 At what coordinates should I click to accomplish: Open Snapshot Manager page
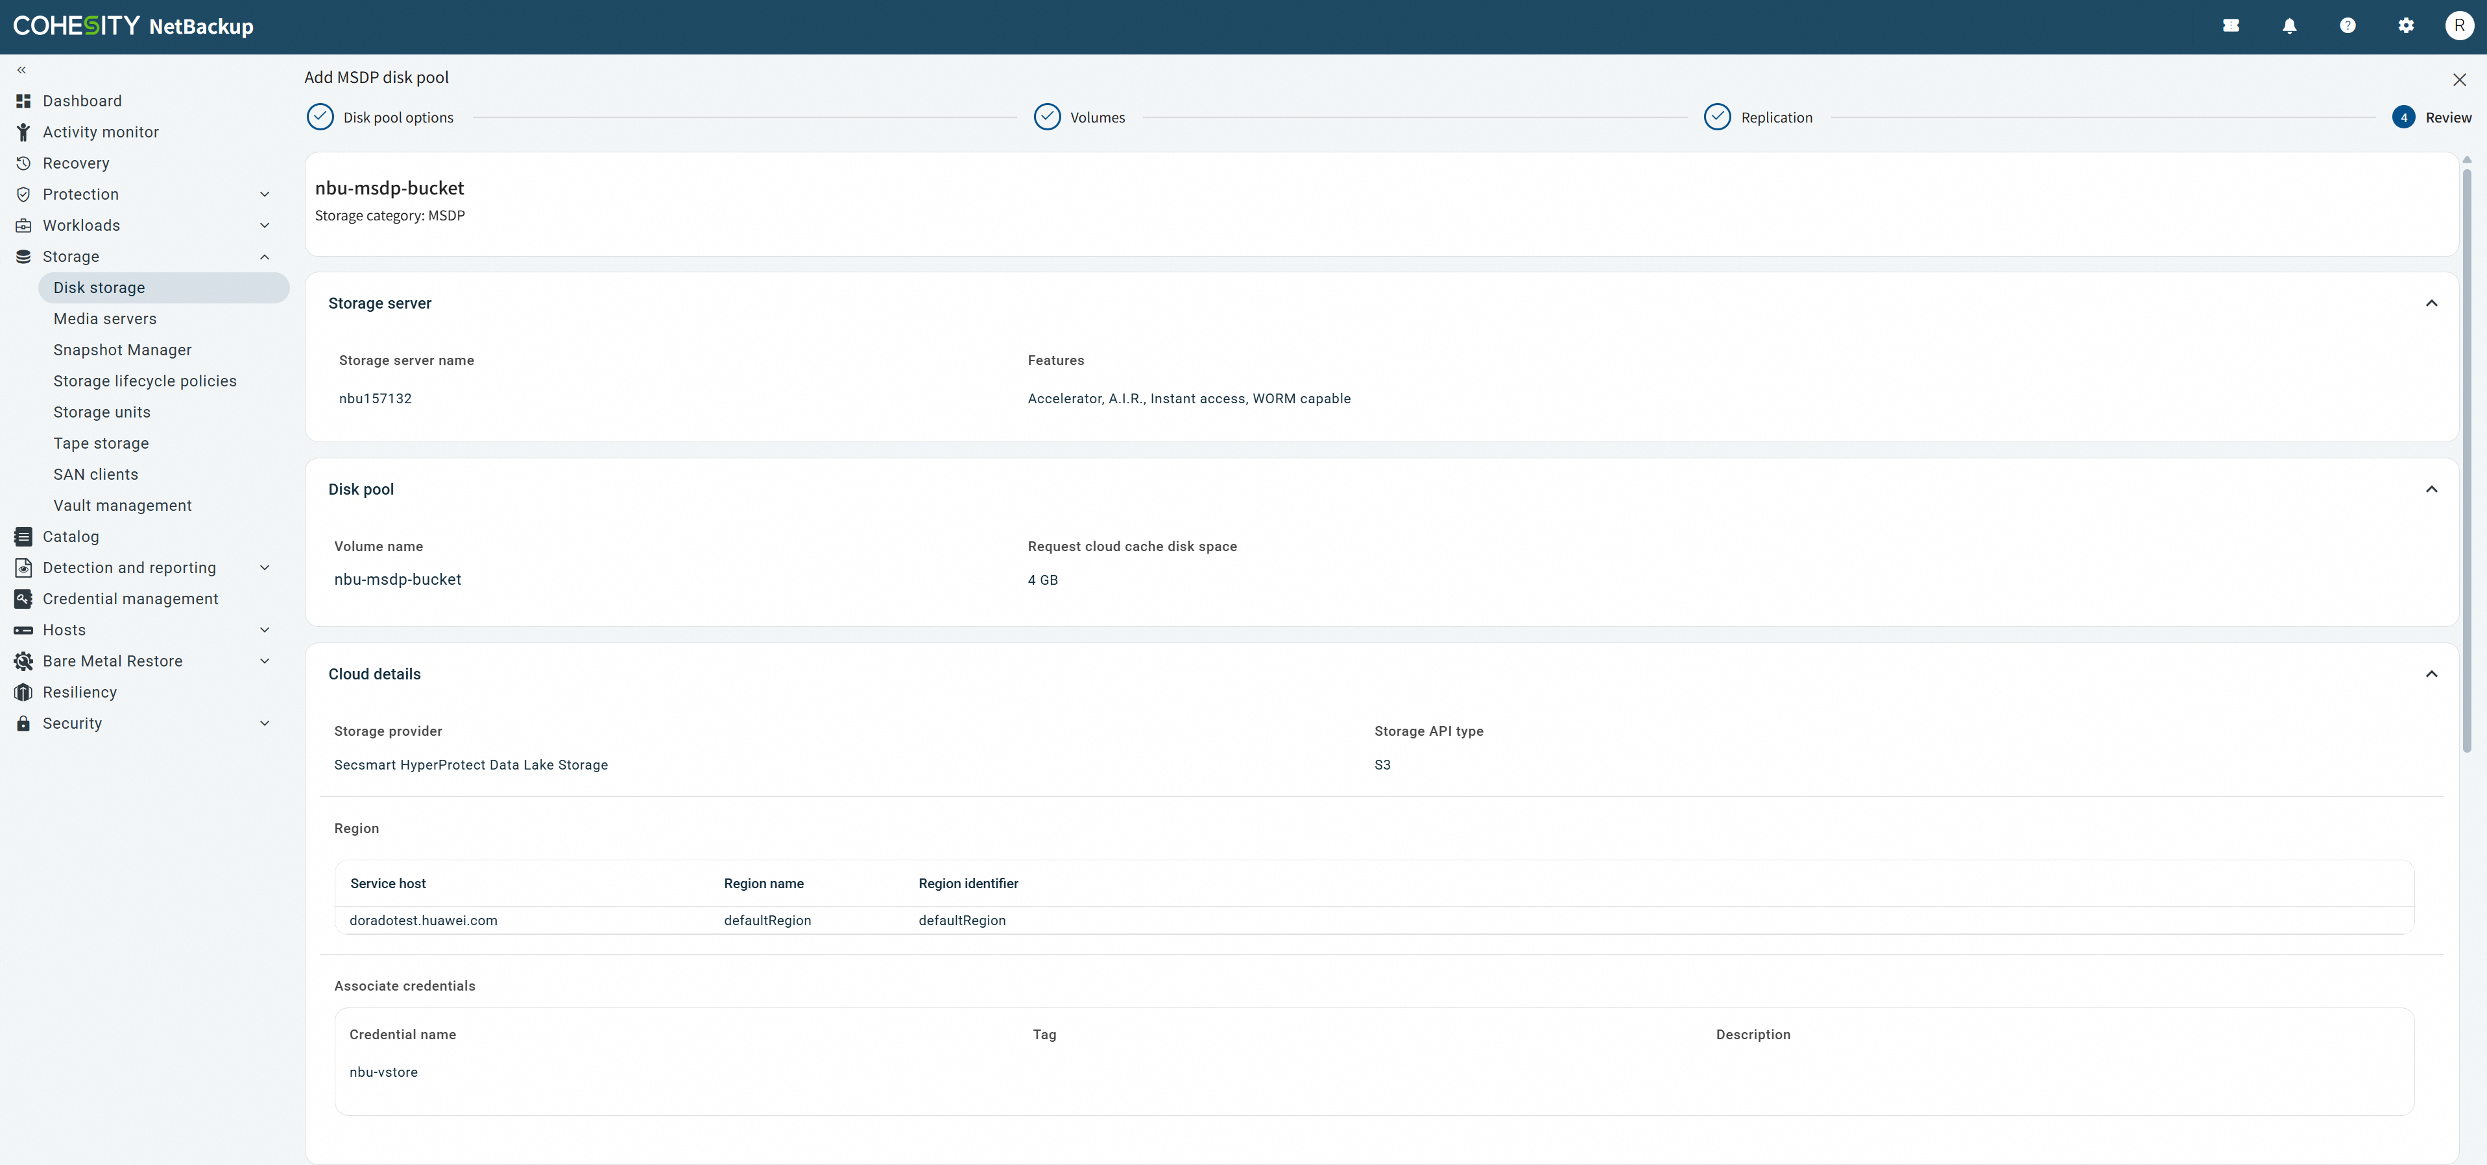(122, 350)
